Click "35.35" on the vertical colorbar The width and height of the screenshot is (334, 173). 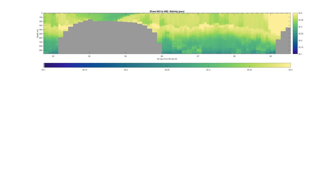click(x=301, y=20)
